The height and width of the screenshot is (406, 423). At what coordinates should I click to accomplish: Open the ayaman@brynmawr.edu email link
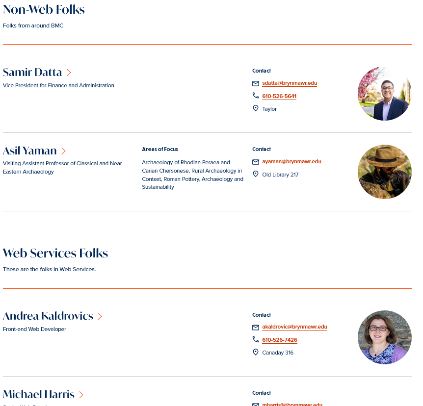pos(291,162)
